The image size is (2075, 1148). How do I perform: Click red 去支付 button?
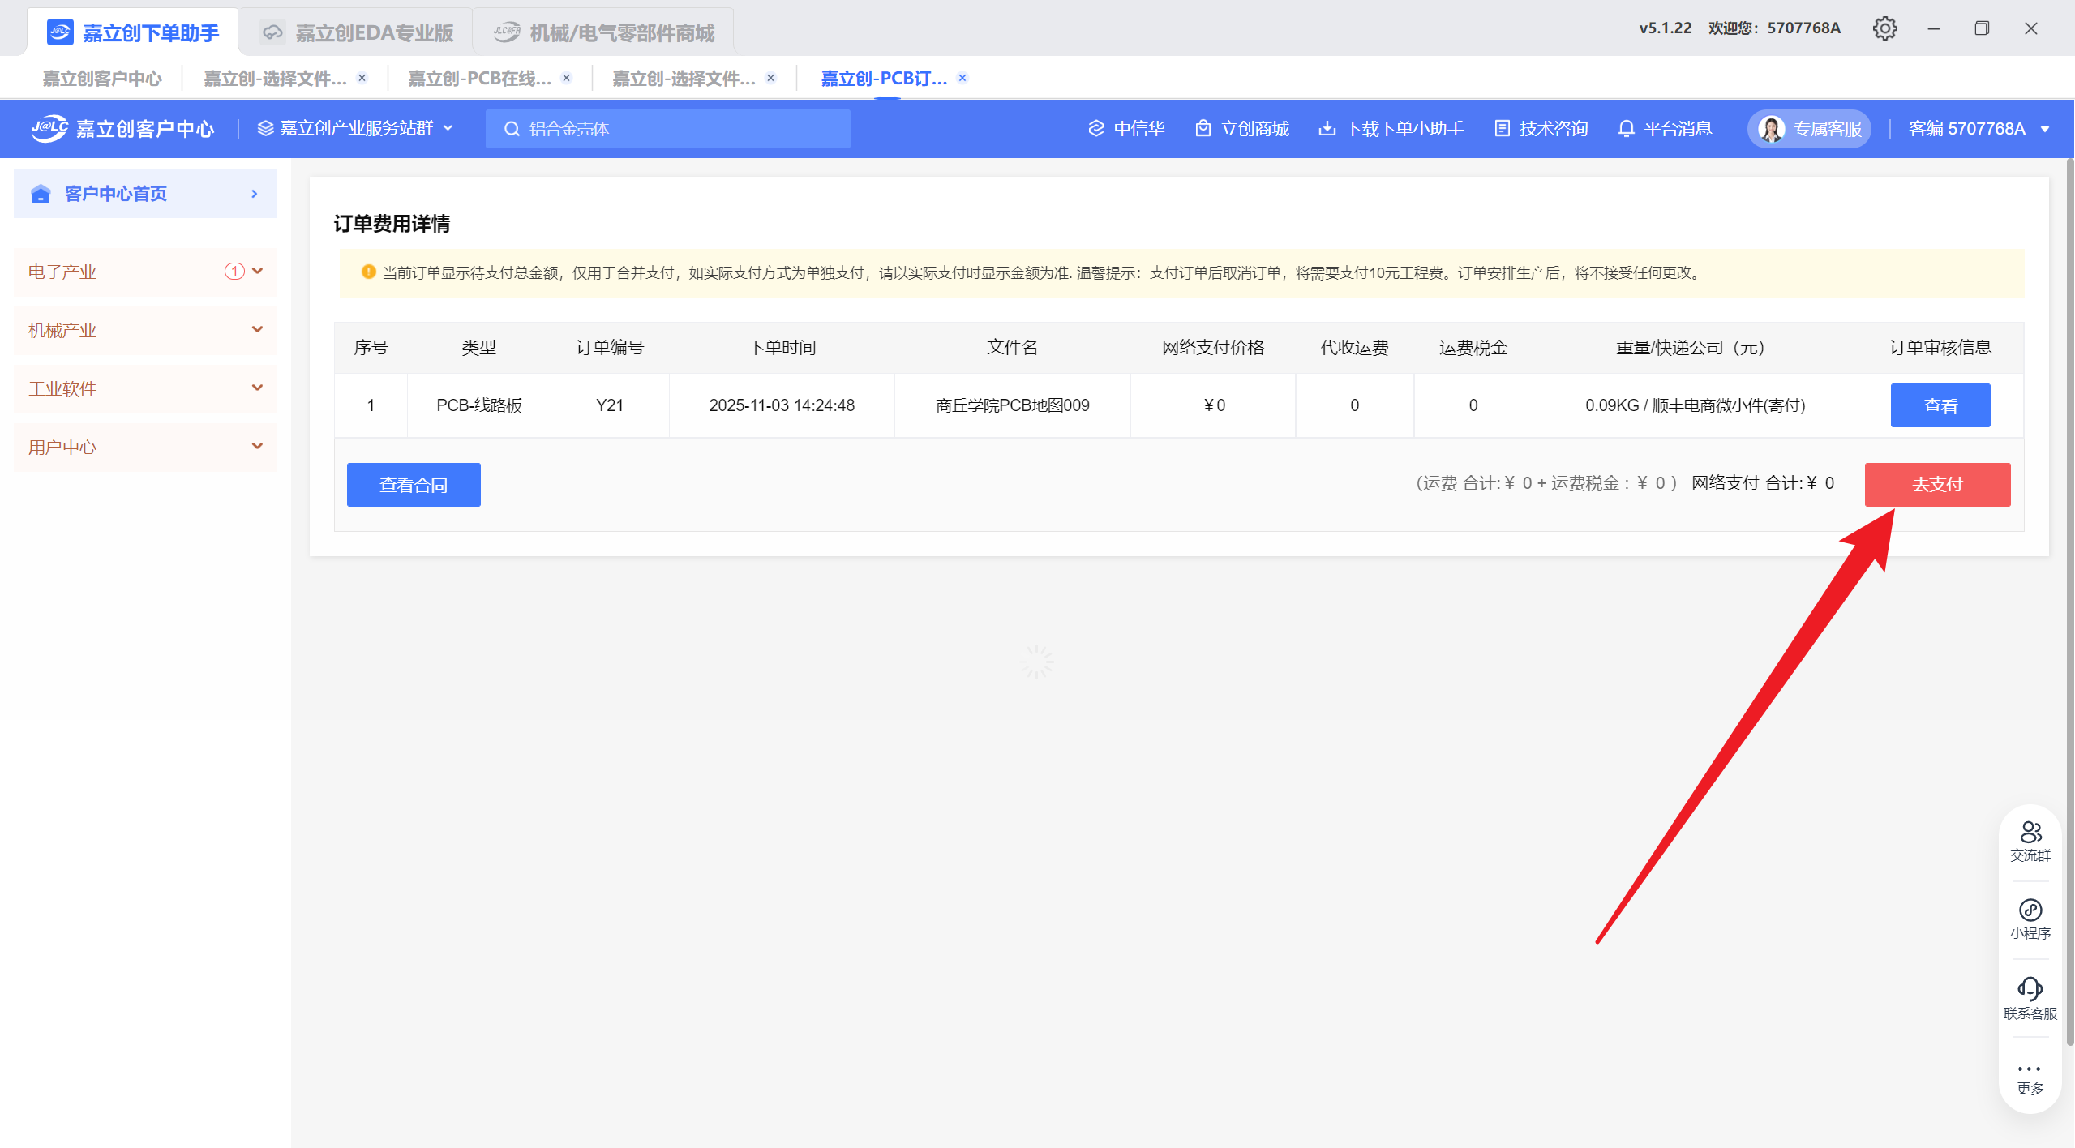[1936, 485]
